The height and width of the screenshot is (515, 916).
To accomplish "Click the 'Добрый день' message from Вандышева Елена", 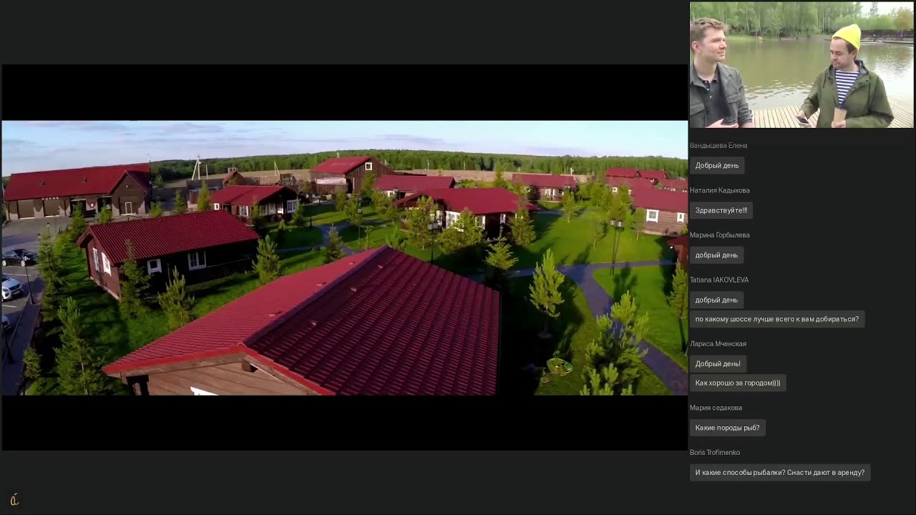I will pyautogui.click(x=717, y=165).
